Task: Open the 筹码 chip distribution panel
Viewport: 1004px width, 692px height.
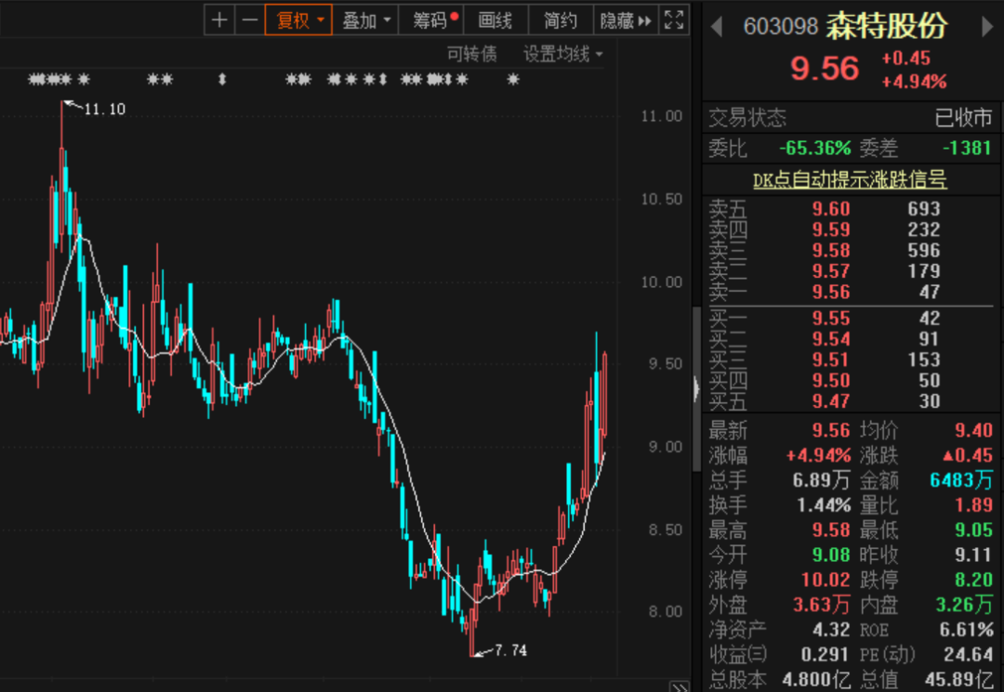Action: coord(435,20)
